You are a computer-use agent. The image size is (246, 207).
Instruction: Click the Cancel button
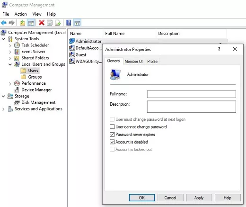(x=170, y=198)
